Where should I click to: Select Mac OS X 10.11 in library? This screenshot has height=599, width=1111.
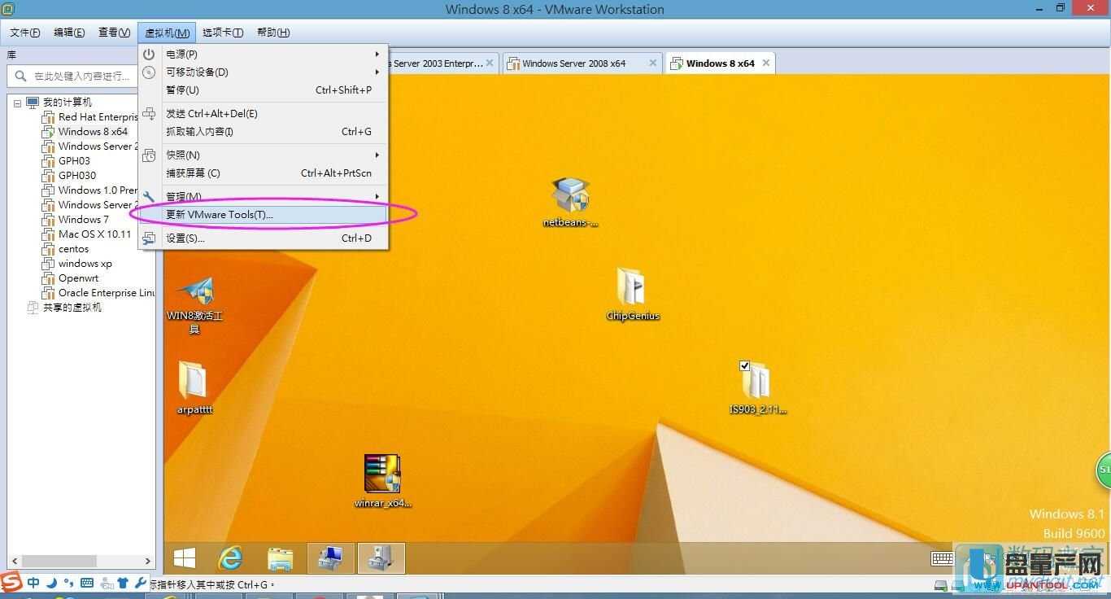coord(94,234)
